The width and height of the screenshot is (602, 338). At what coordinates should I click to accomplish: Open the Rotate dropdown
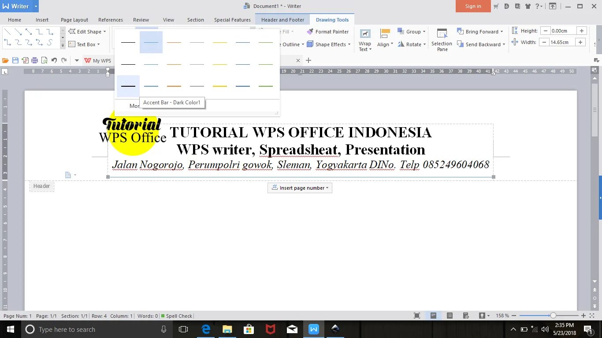pyautogui.click(x=412, y=44)
